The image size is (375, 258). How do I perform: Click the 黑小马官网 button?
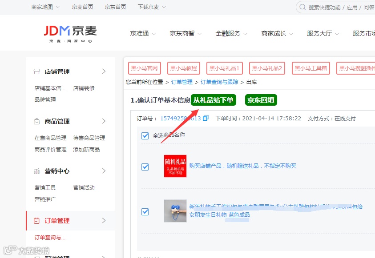tap(145, 68)
